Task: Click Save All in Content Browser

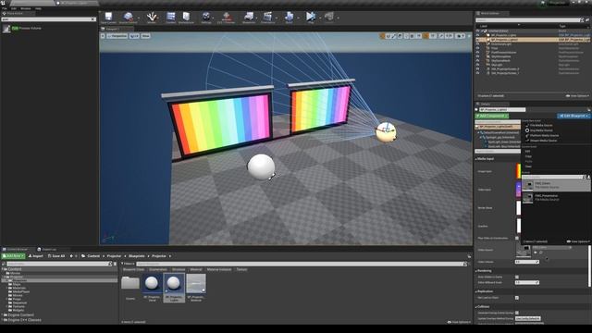Action: click(56, 256)
